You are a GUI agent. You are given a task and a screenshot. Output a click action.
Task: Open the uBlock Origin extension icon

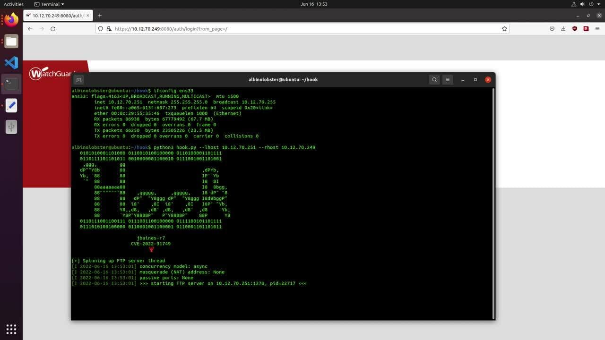tap(575, 29)
